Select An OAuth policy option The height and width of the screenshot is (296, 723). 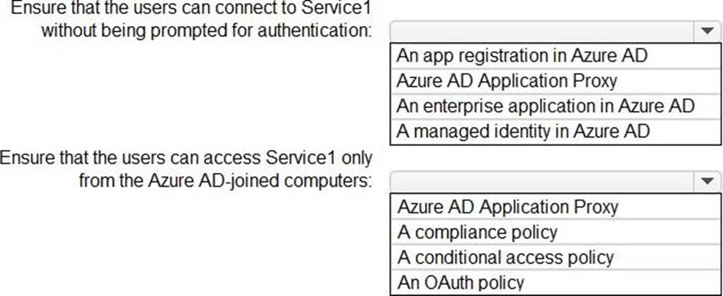(555, 281)
